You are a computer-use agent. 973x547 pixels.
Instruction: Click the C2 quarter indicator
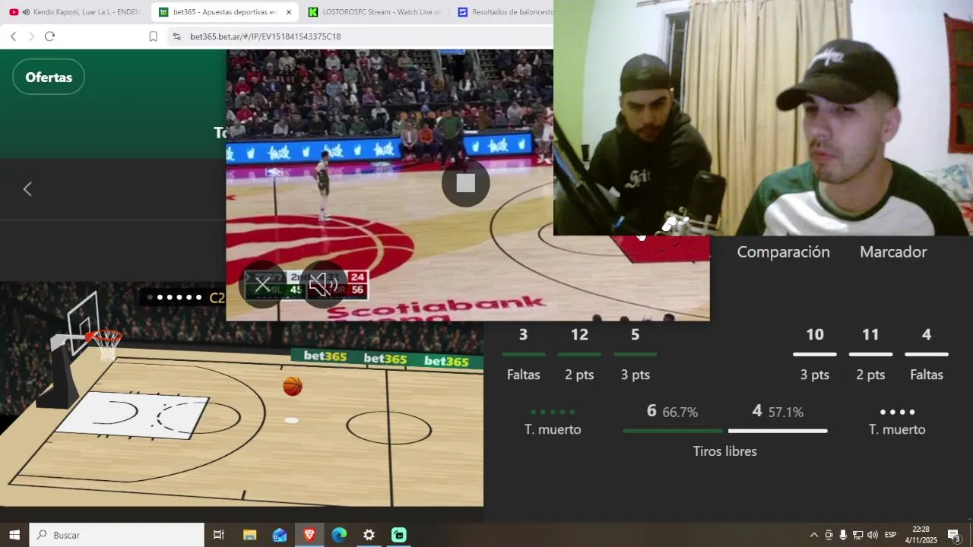click(217, 298)
